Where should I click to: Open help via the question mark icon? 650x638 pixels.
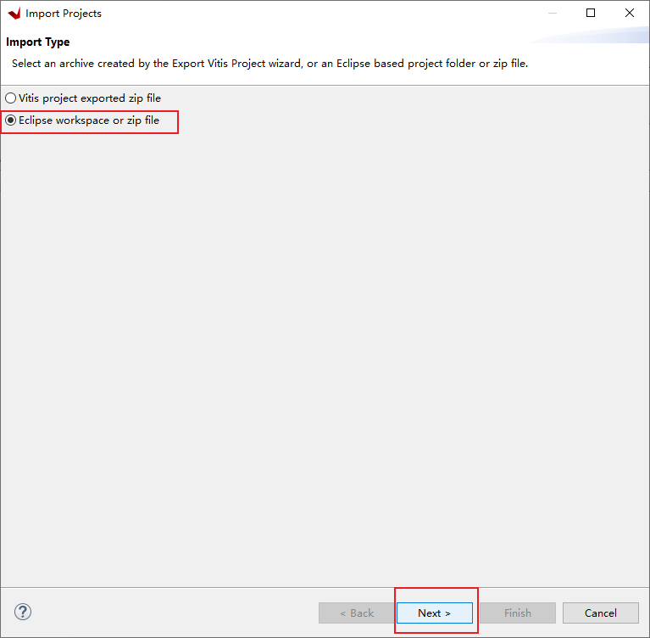[x=23, y=612]
